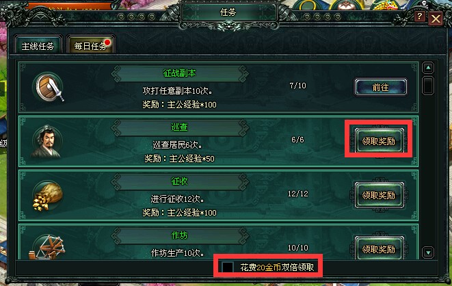Click the gold sack icon for 征收
The image size is (452, 286).
[x=48, y=196]
